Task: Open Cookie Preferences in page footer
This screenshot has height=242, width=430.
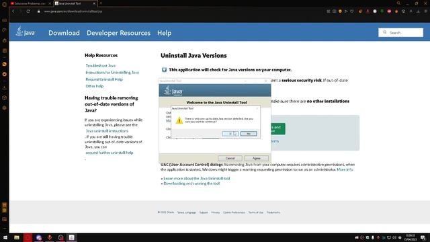Action: (x=234, y=212)
